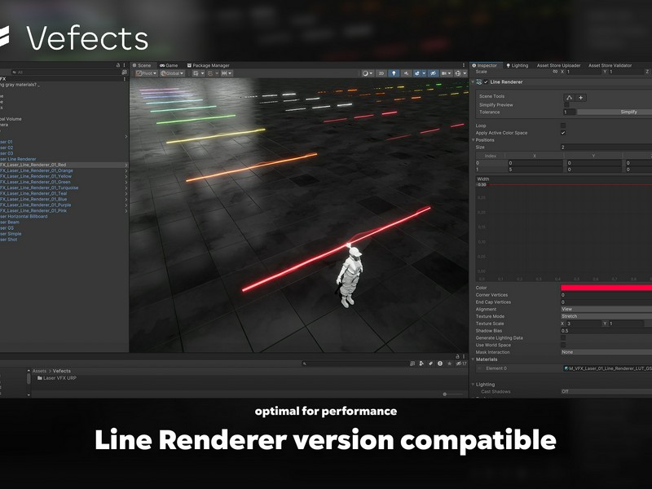652x489 pixels.
Task: Toggle scene audio icon
Action: 406,73
